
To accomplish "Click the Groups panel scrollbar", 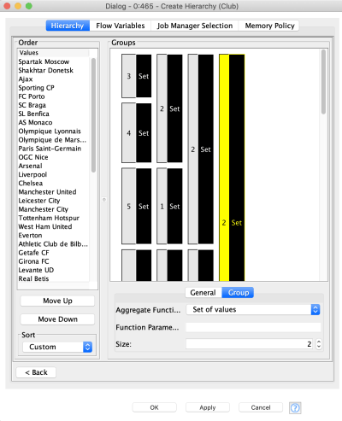I will 323,82.
